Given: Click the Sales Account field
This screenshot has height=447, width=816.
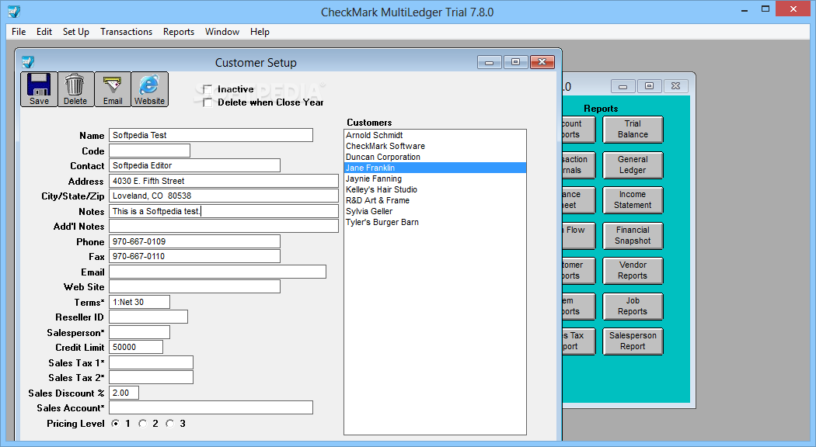Looking at the screenshot, I should 211,407.
